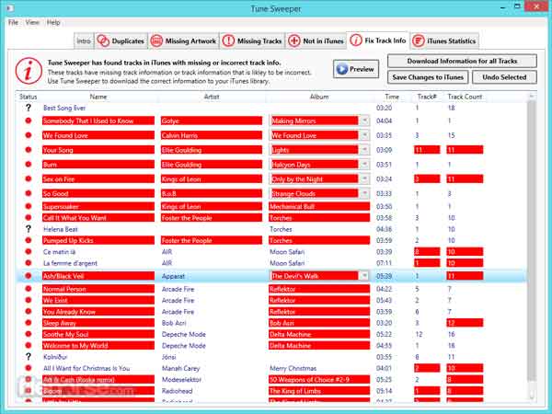The height and width of the screenshot is (414, 552).
Task: Open the Help menu
Action: tap(53, 22)
